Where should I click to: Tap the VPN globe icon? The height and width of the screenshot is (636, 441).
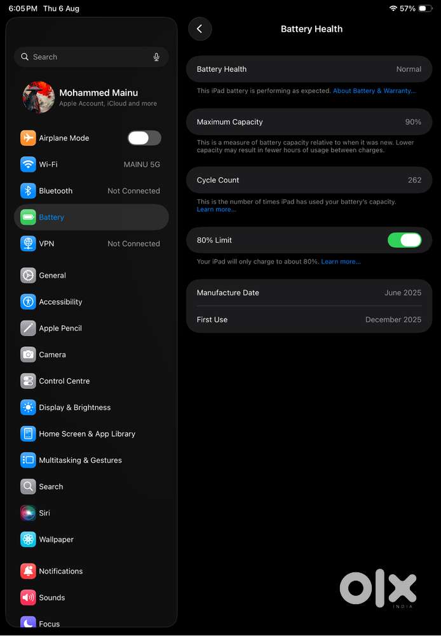pos(28,244)
